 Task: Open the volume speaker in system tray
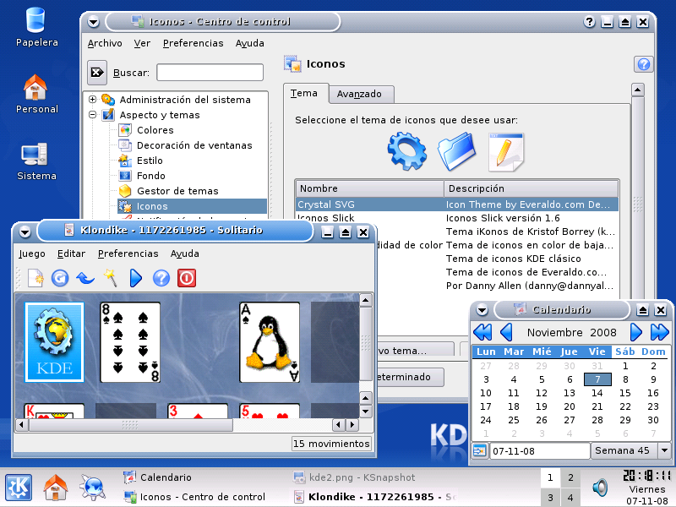[600, 488]
